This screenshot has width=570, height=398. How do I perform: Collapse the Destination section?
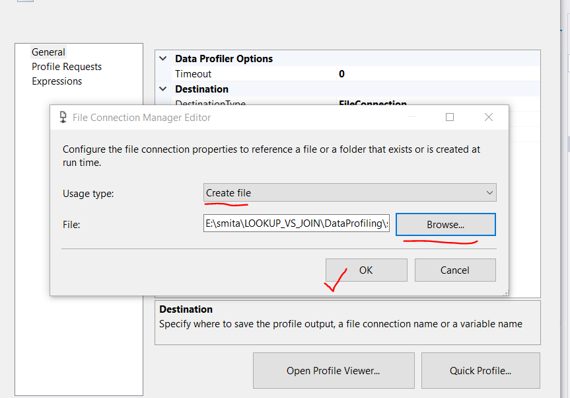(163, 89)
